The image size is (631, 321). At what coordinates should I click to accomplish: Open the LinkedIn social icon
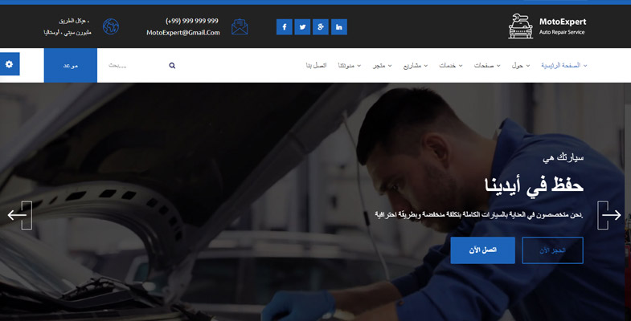tap(339, 27)
